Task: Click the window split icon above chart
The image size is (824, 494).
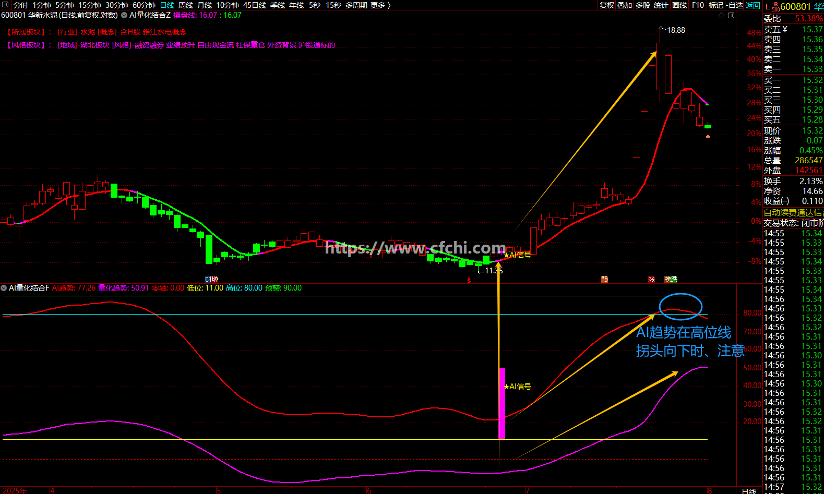Action: (x=731, y=16)
